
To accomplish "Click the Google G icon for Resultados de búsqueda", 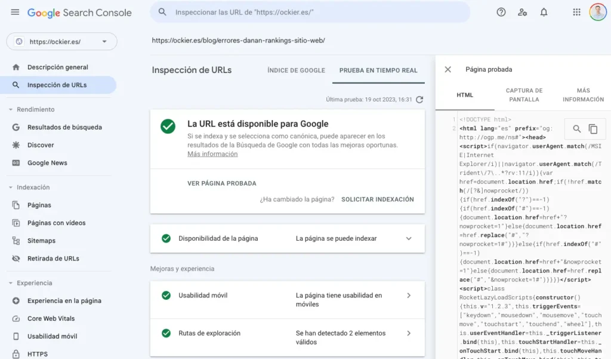I will click(x=16, y=127).
